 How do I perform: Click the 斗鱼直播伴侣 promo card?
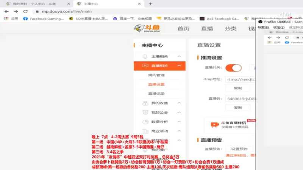tap(230, 125)
